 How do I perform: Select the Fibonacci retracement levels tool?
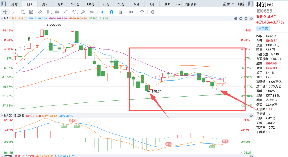click(57, 12)
